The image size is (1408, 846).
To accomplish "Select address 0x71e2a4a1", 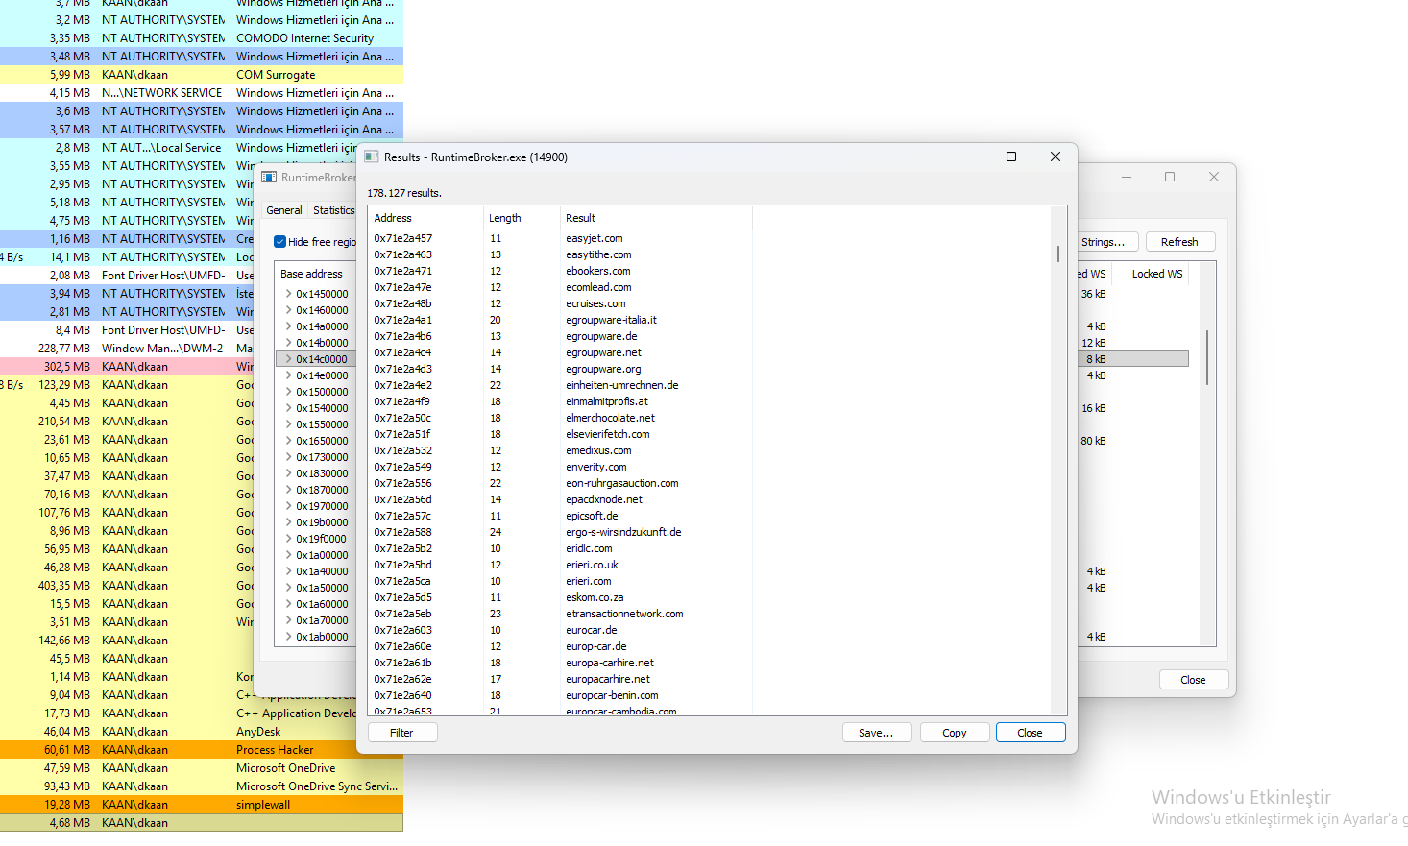I will coord(403,320).
